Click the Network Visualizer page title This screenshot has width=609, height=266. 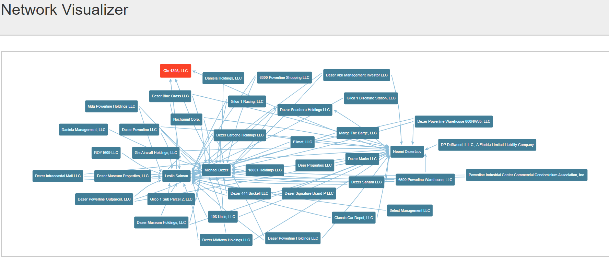[x=65, y=10]
